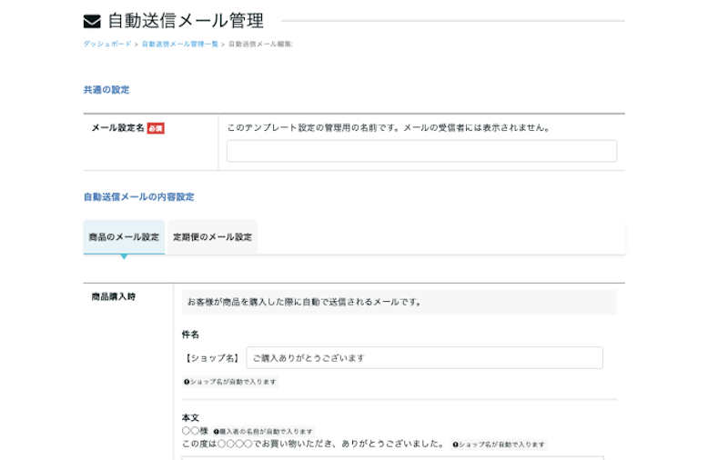Open the ダッシュボード breadcrumb link
Image resolution: width=728 pixels, height=460 pixels.
pyautogui.click(x=107, y=44)
